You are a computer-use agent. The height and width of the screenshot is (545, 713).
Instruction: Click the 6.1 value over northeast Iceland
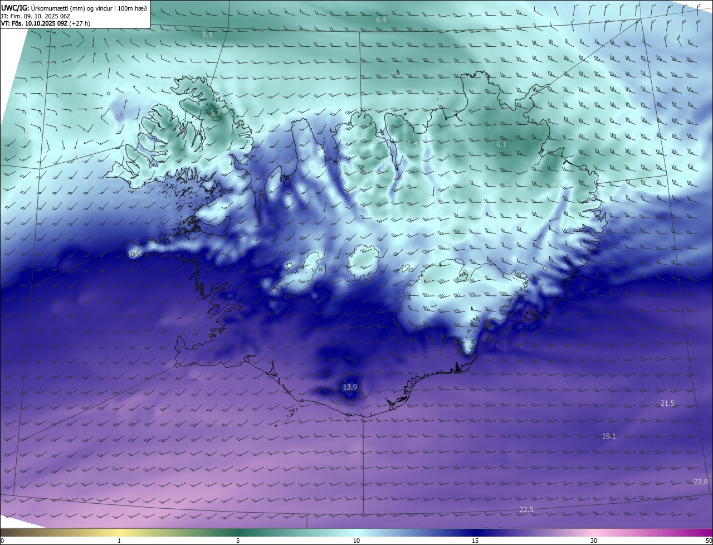(501, 145)
